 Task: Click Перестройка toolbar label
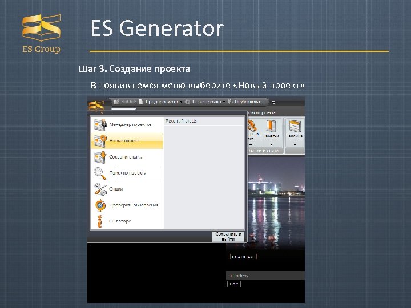[x=207, y=102]
